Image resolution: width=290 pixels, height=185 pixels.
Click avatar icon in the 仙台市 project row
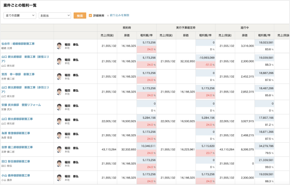[60, 46]
